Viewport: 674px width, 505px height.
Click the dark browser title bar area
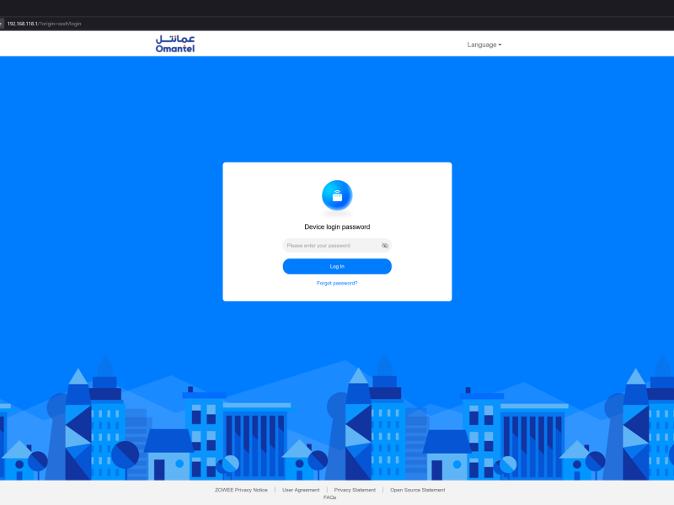pos(337,8)
